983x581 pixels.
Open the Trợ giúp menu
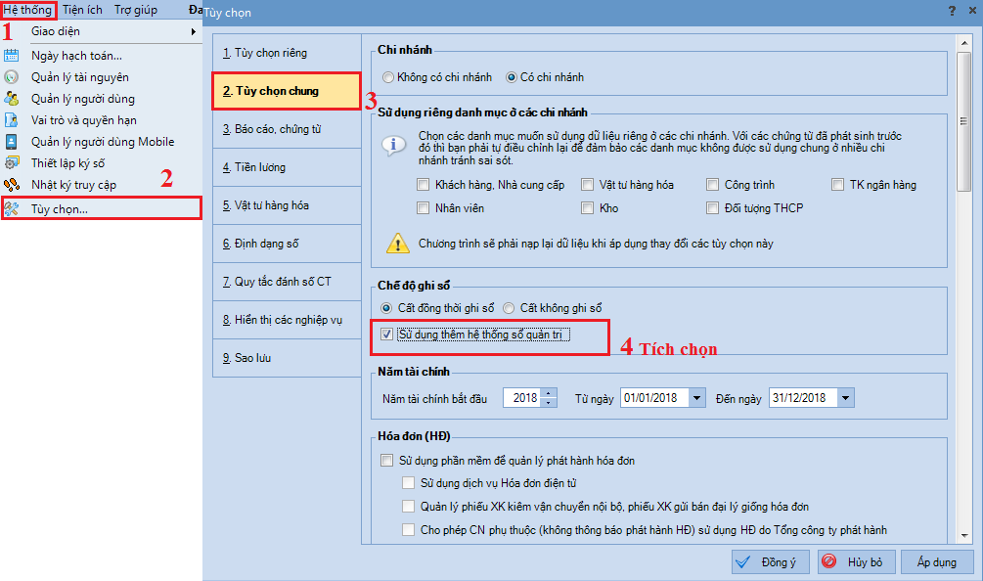click(135, 10)
